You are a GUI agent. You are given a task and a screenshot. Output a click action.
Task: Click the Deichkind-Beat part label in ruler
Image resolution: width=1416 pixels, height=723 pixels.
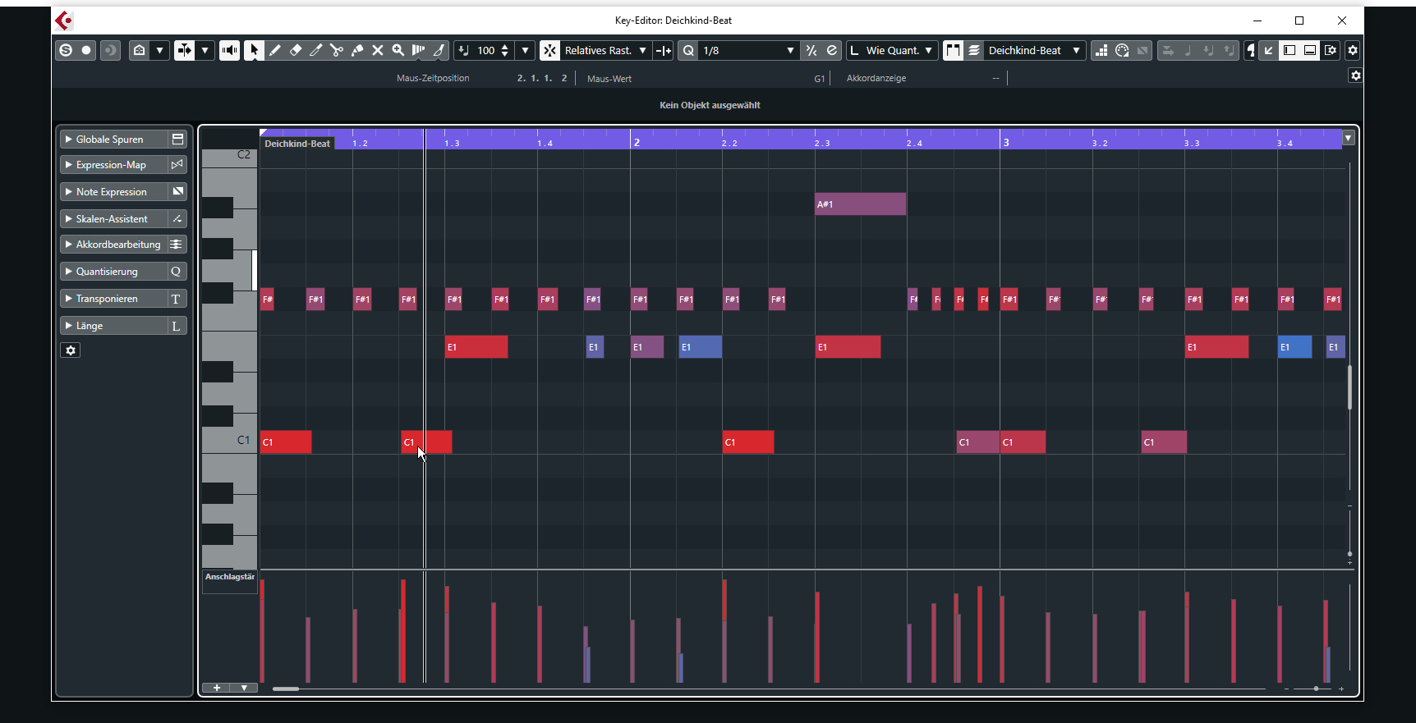tap(297, 144)
